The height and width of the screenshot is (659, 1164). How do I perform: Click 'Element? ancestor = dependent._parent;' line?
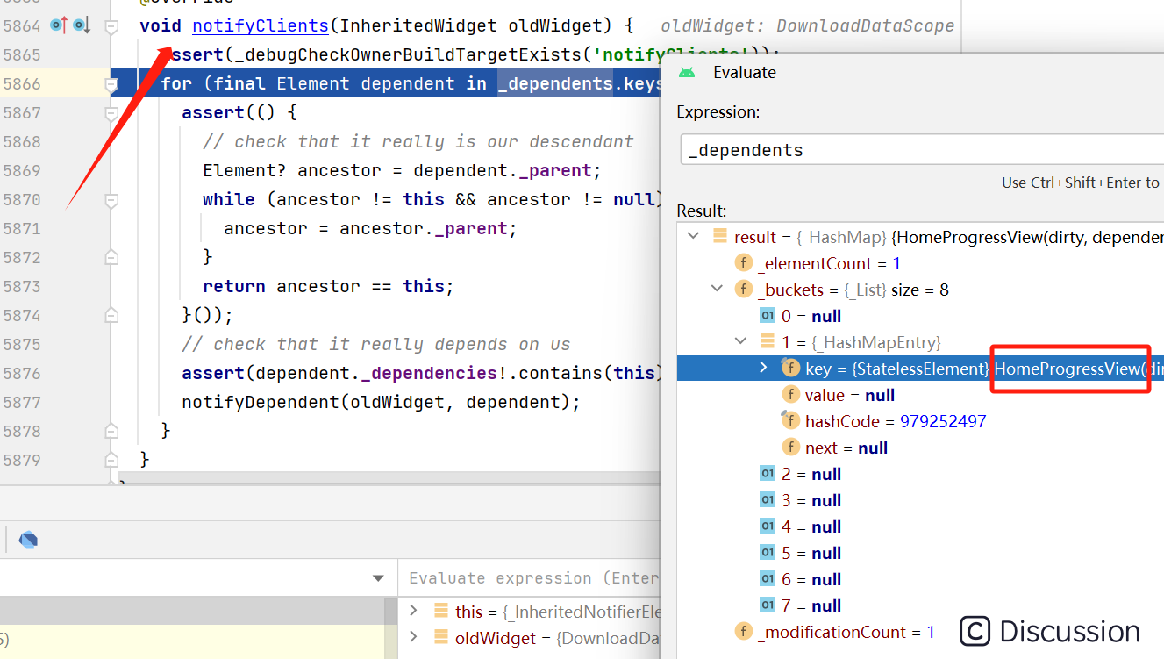(x=403, y=171)
